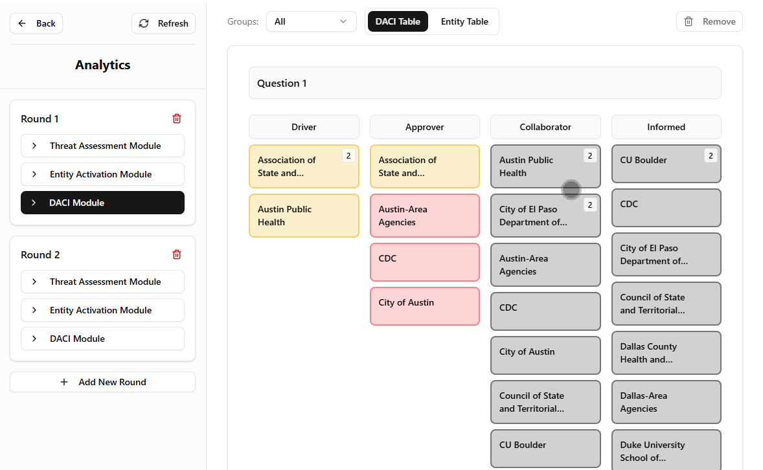Click the Question 1 header bar

(x=484, y=83)
